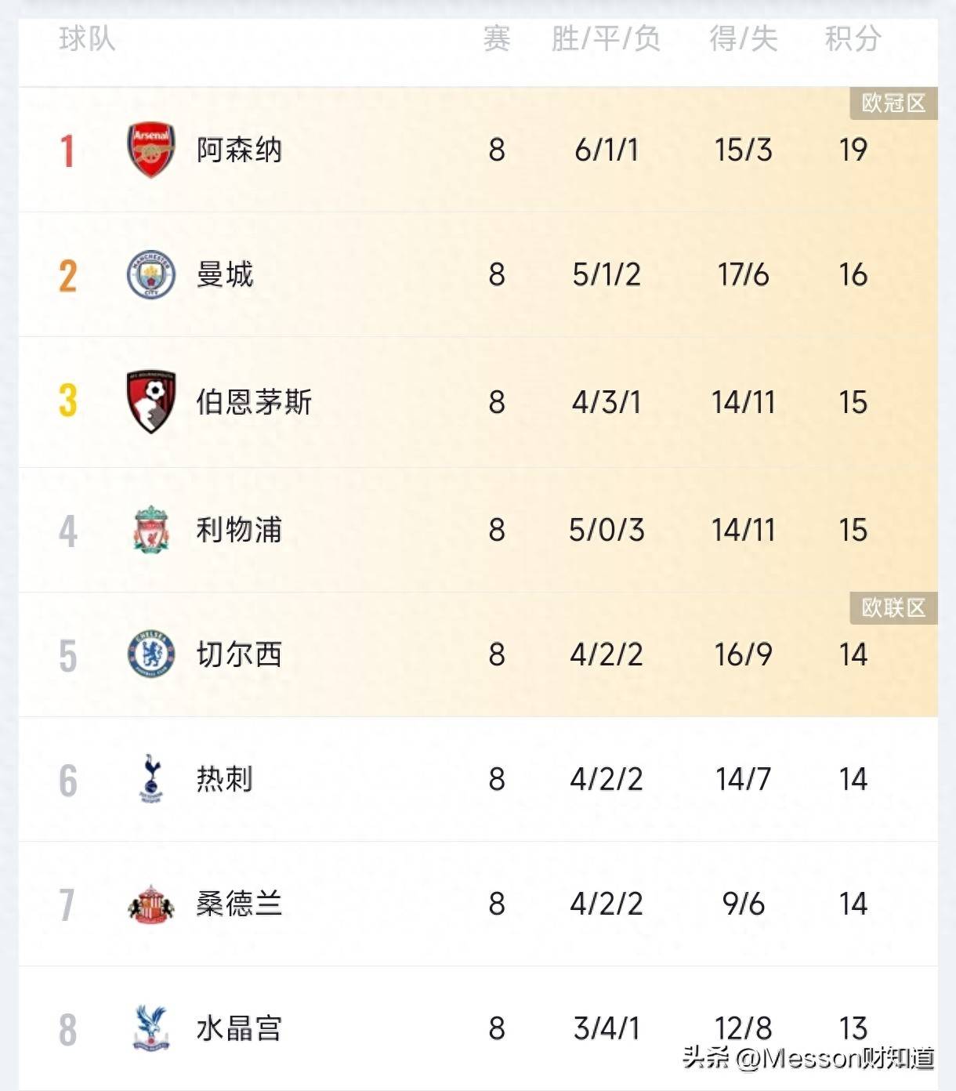Image resolution: width=956 pixels, height=1091 pixels.
Task: Open the 头条 @Messon财知道 watermark
Action: click(808, 1058)
